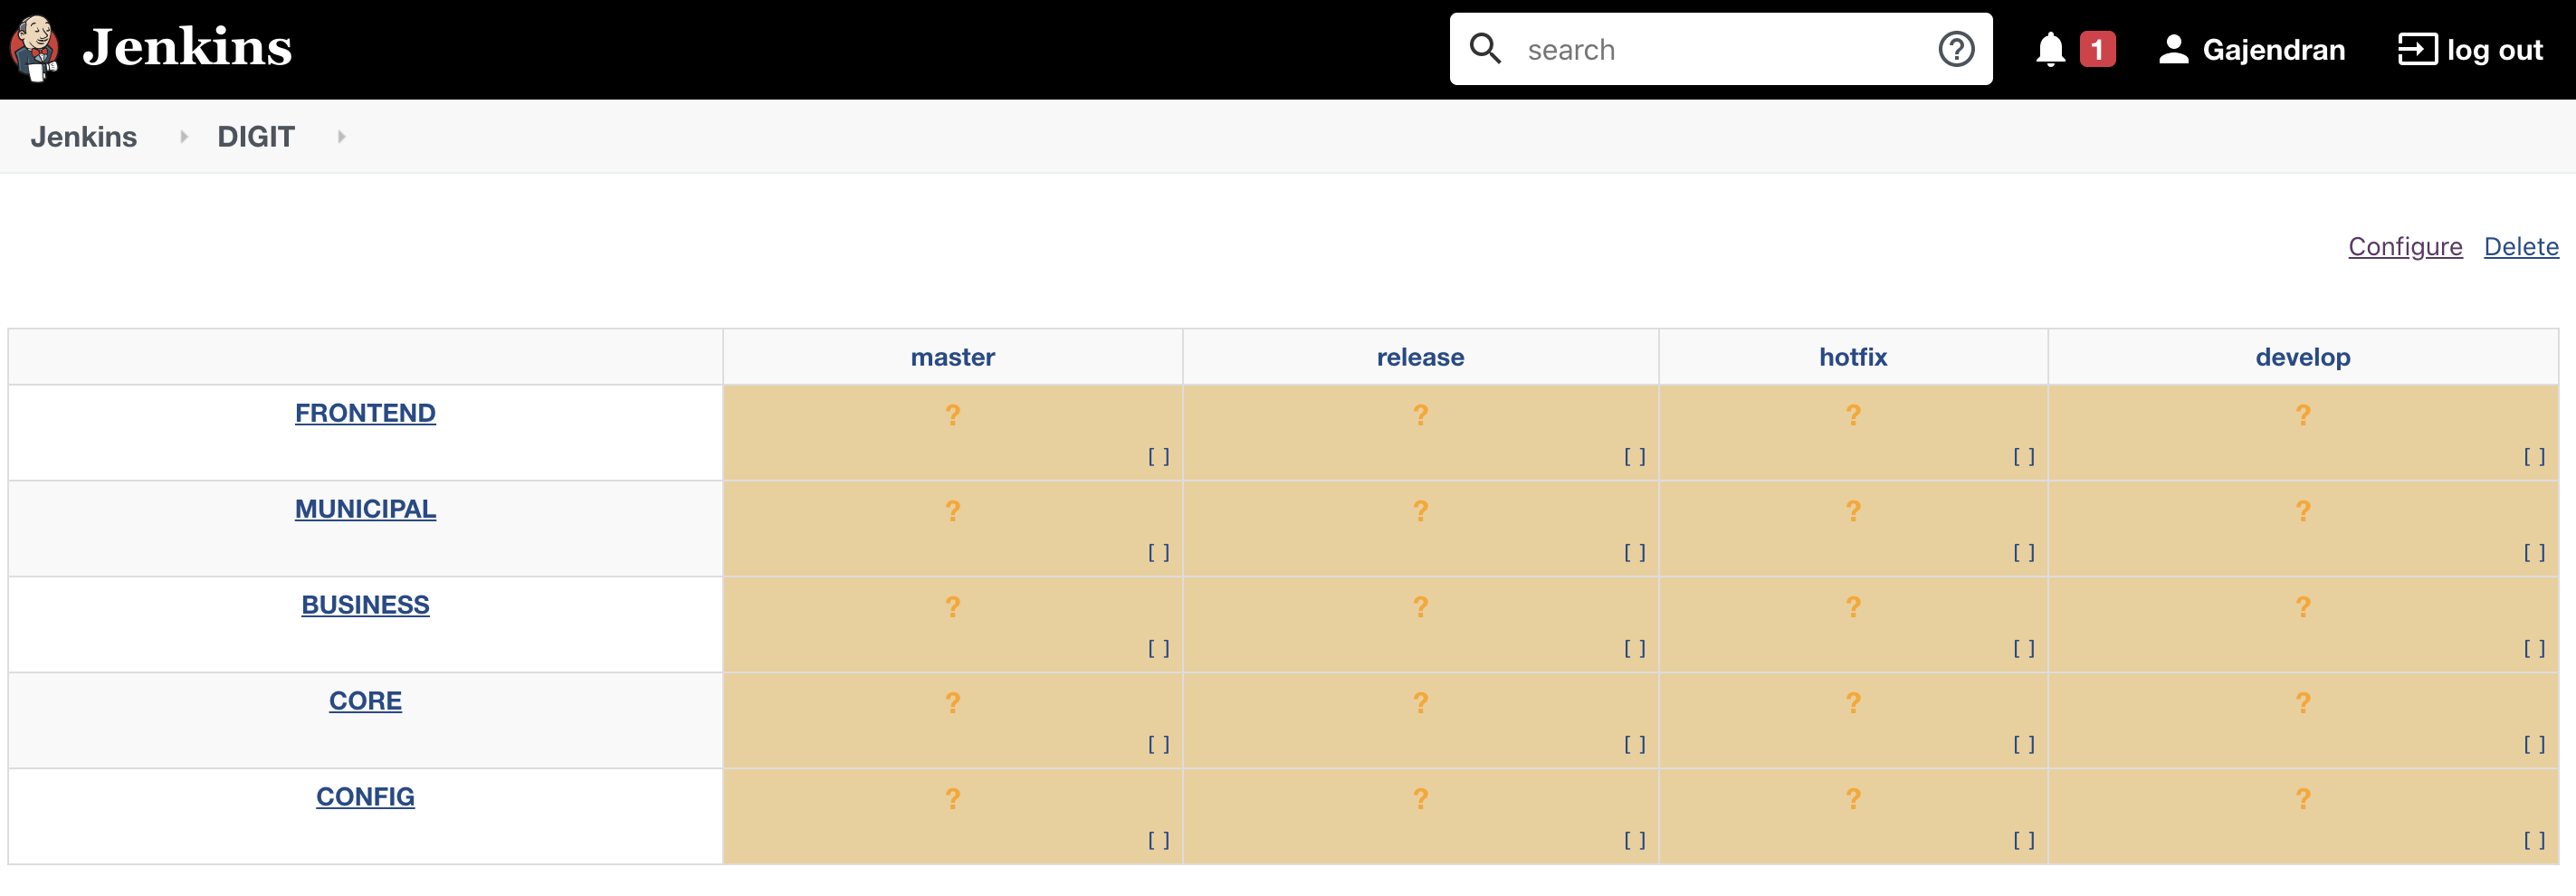
Task: Click the CORE master status question mark
Action: 953,702
